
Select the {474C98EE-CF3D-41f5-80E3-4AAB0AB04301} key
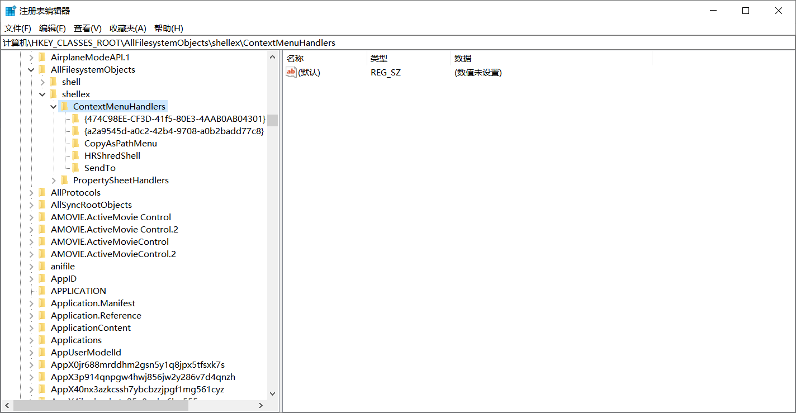(x=174, y=118)
